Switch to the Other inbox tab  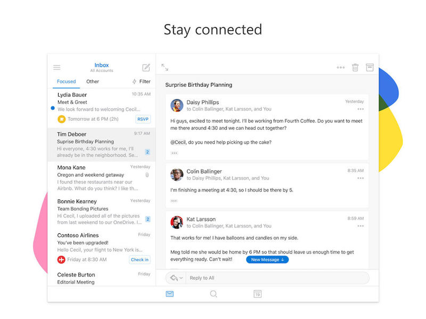93,81
